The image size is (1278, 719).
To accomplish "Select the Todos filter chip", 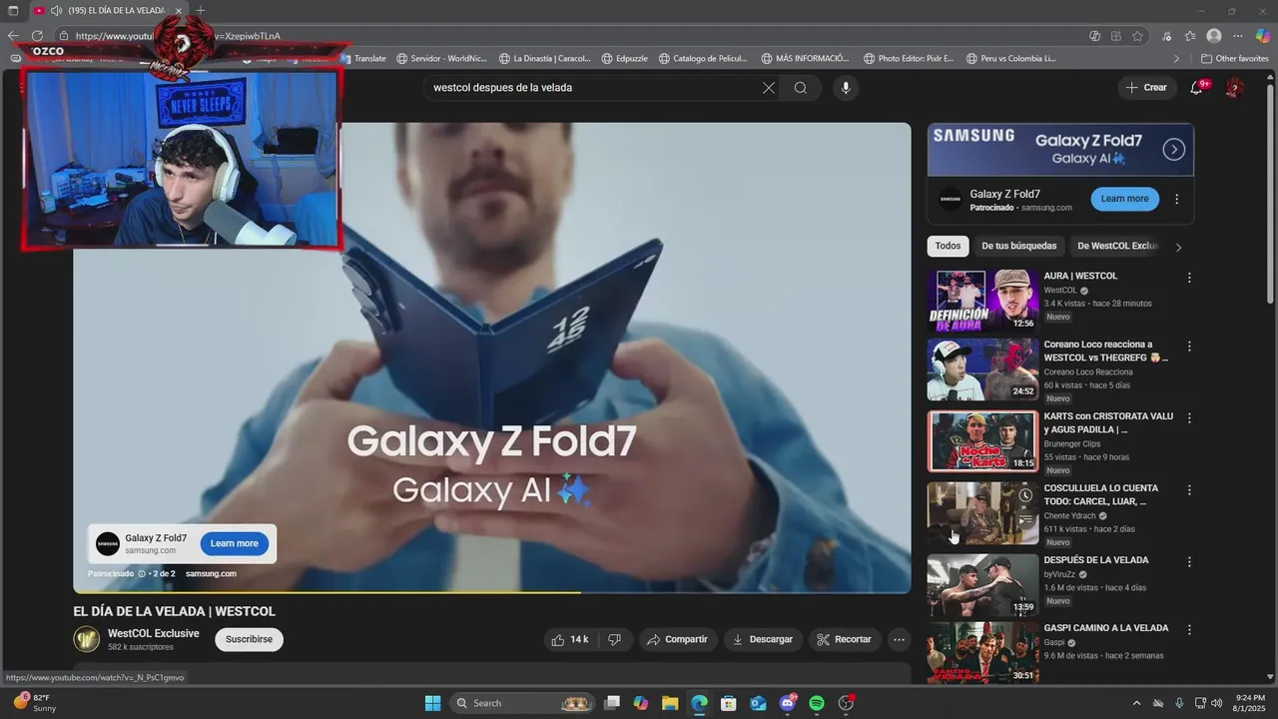I will click(x=949, y=246).
